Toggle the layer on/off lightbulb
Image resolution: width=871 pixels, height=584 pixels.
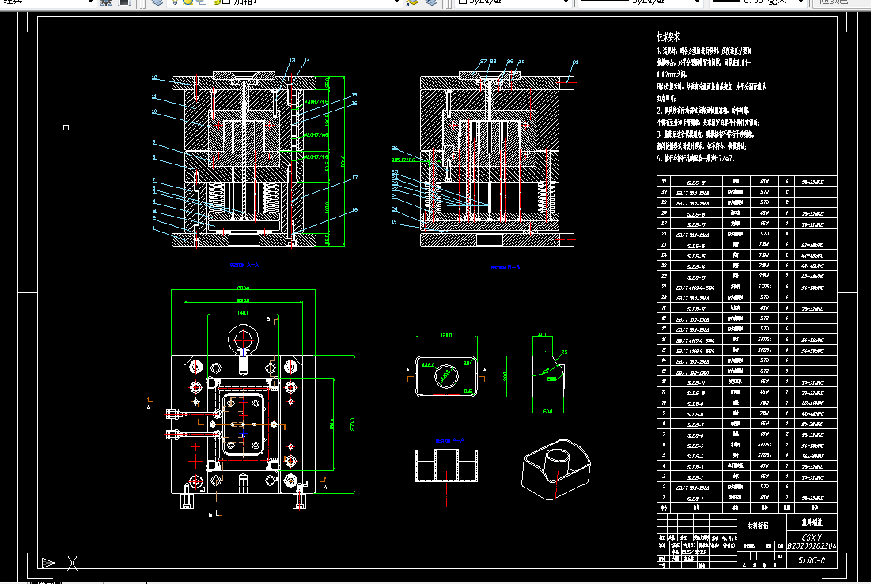[175, 2]
